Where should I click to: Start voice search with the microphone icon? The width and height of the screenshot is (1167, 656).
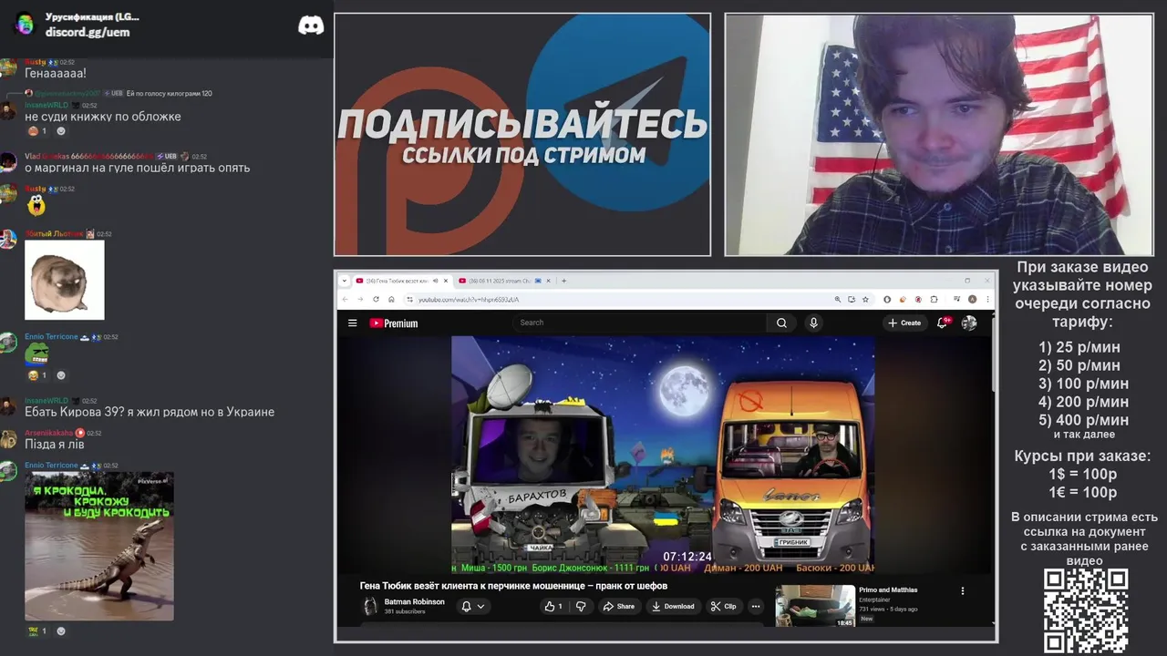click(x=813, y=323)
